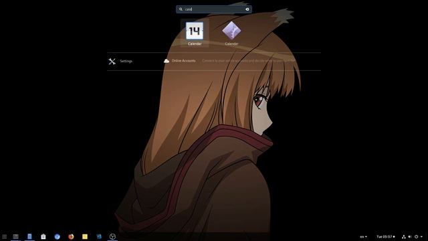The height and width of the screenshot is (241, 428).
Task: Open the blue document app in taskbar
Action: pos(29,236)
